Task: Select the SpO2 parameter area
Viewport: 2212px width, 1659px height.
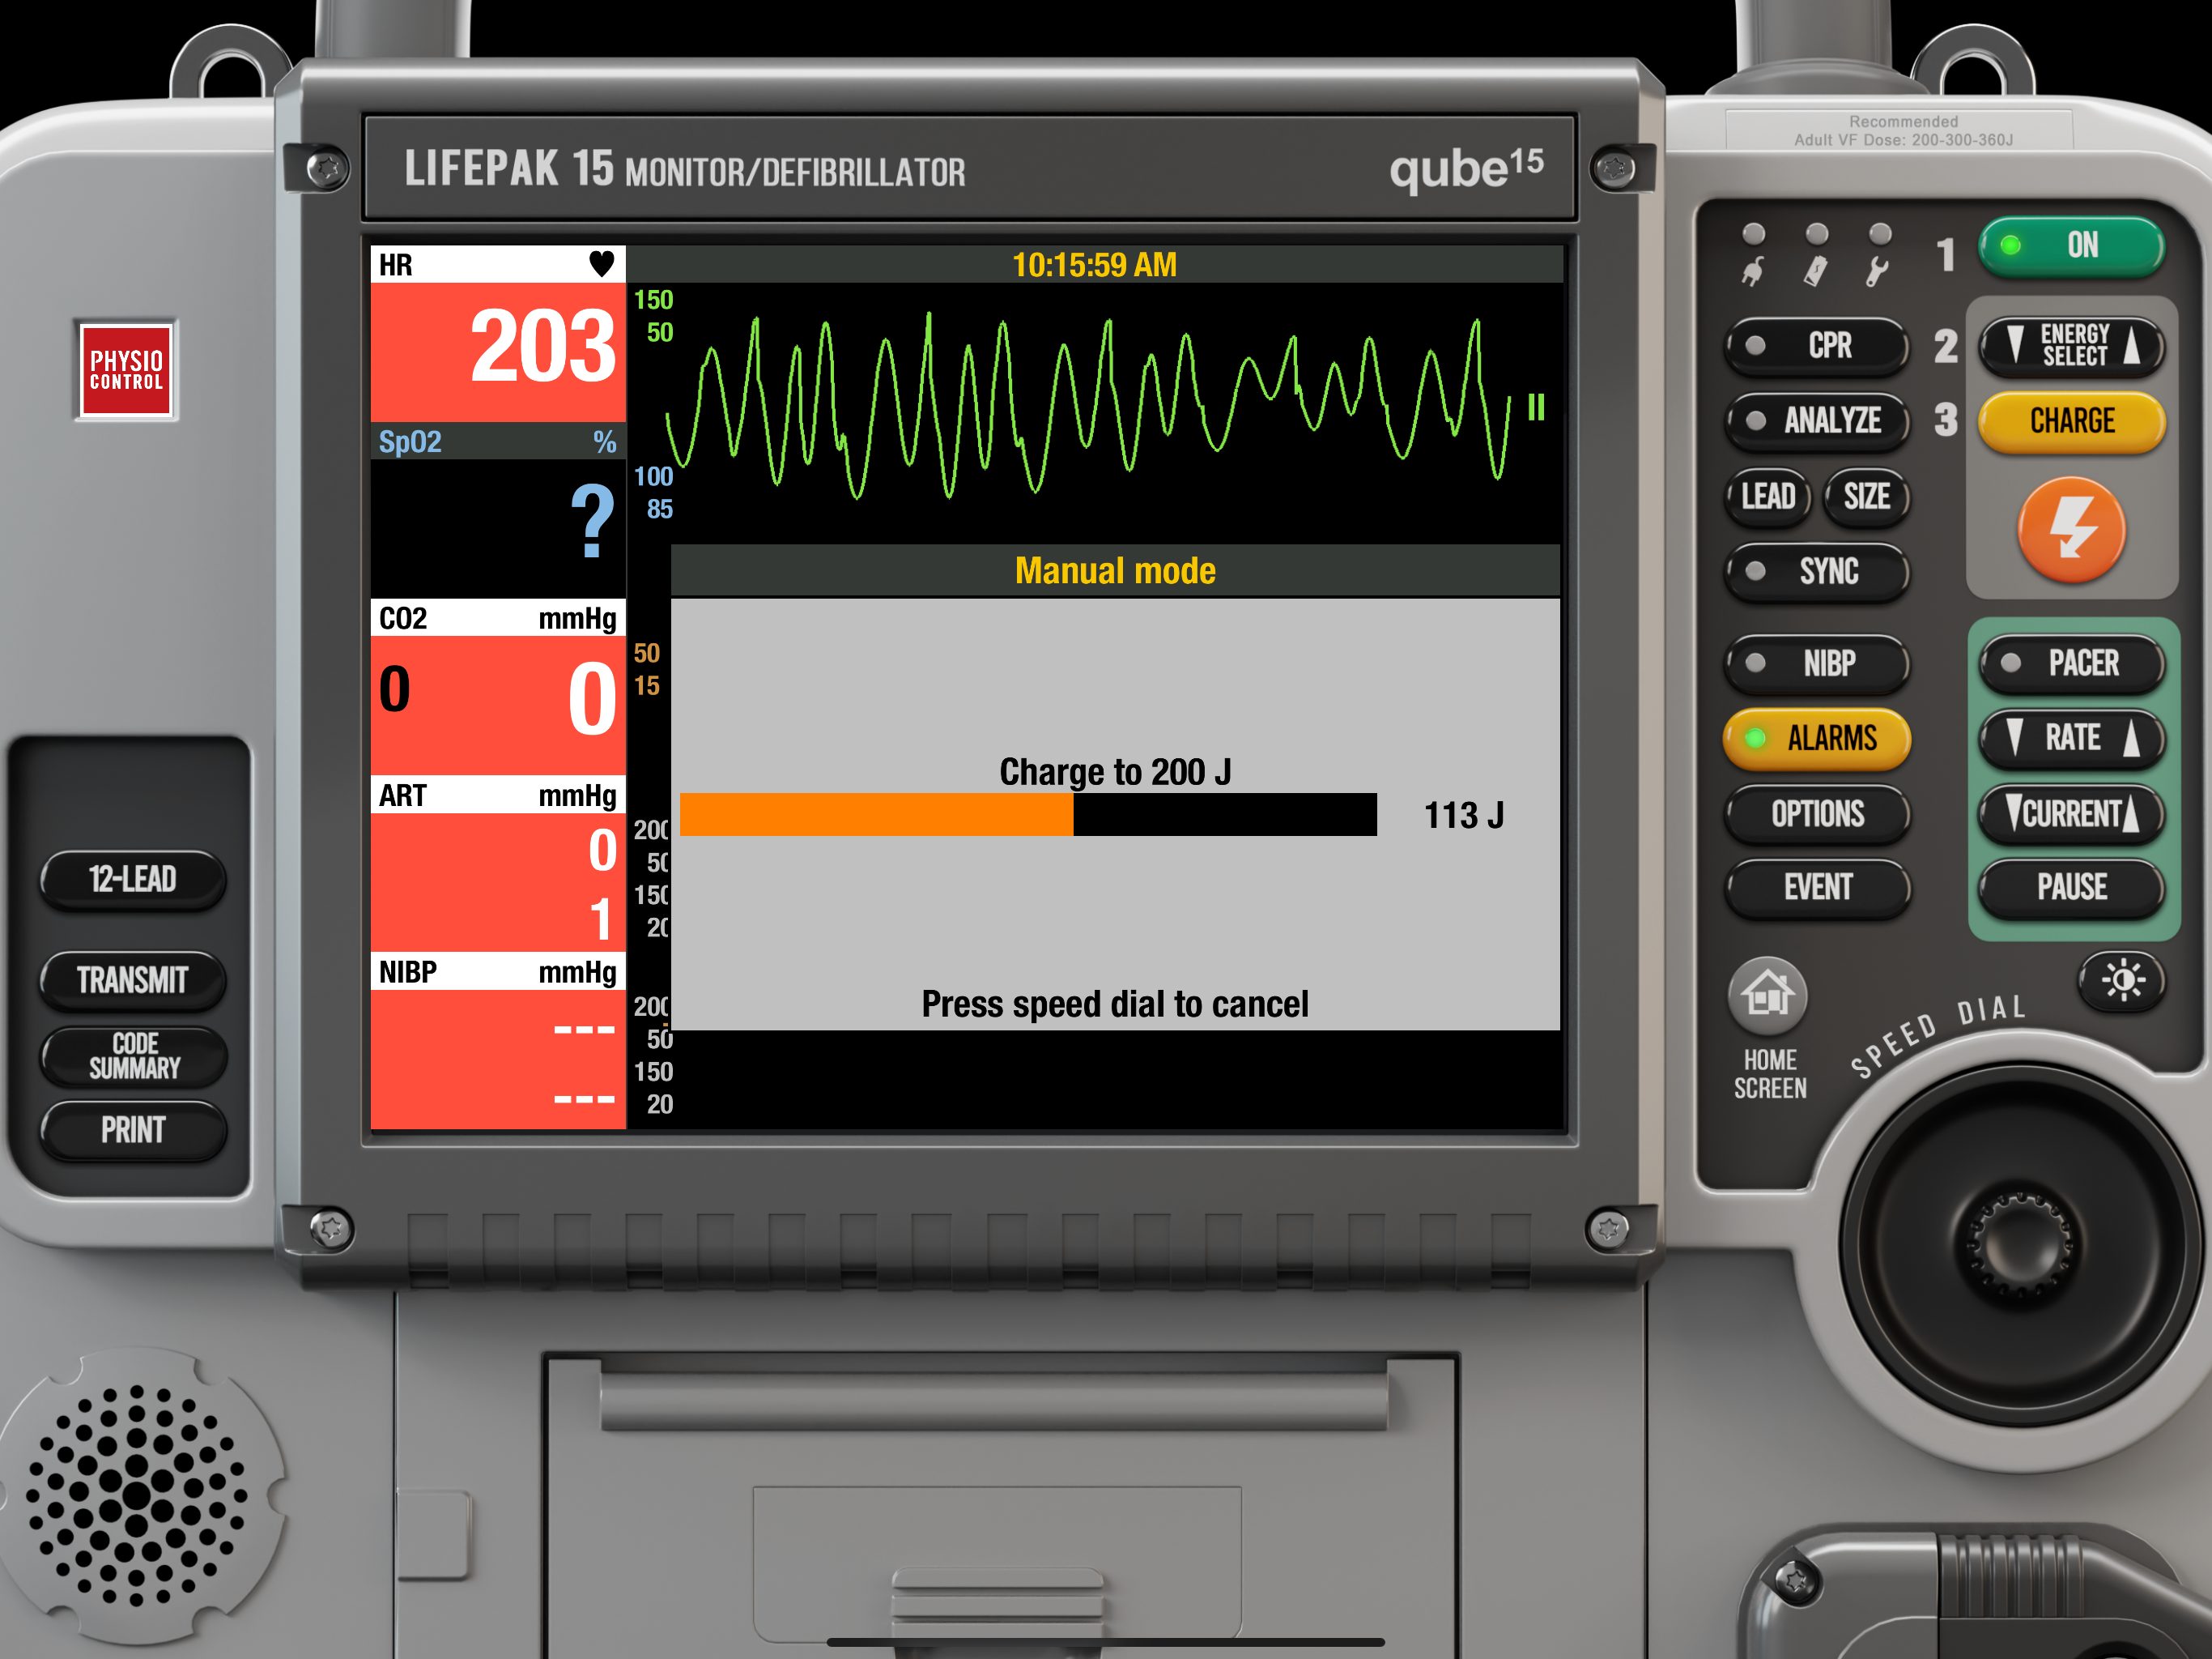Action: click(498, 510)
